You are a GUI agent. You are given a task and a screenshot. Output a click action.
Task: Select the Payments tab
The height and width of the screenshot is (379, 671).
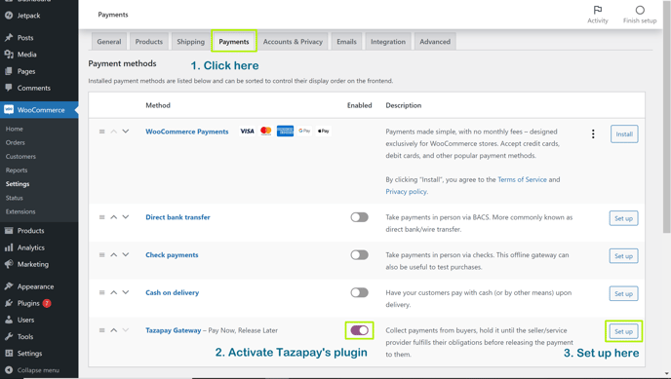click(234, 42)
